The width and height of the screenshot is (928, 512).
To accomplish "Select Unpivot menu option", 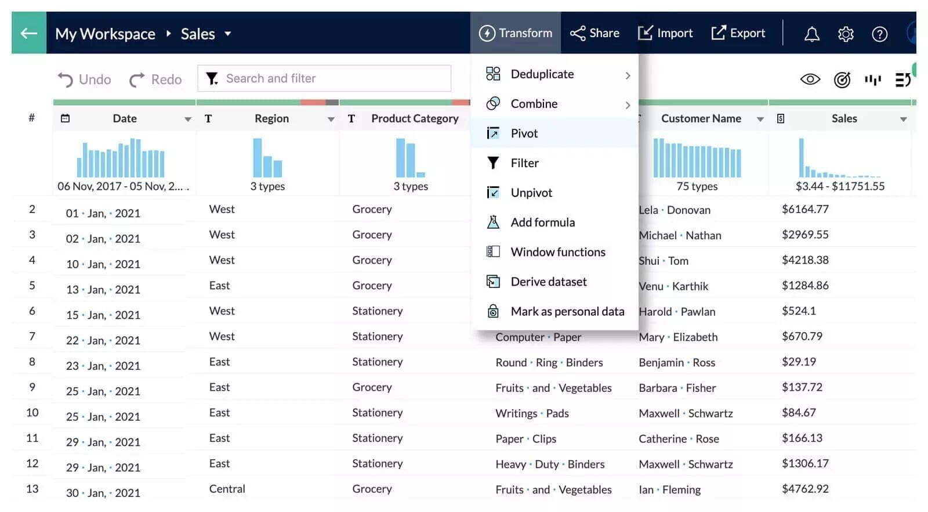I will click(555, 193).
